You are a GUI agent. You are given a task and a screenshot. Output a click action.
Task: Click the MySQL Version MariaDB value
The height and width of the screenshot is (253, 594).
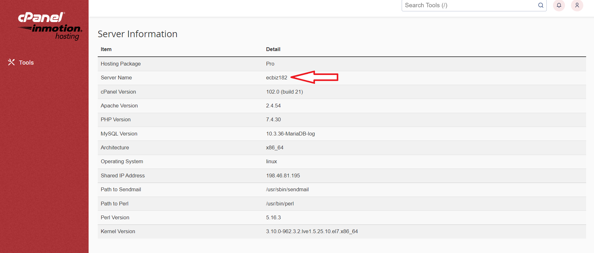(290, 134)
